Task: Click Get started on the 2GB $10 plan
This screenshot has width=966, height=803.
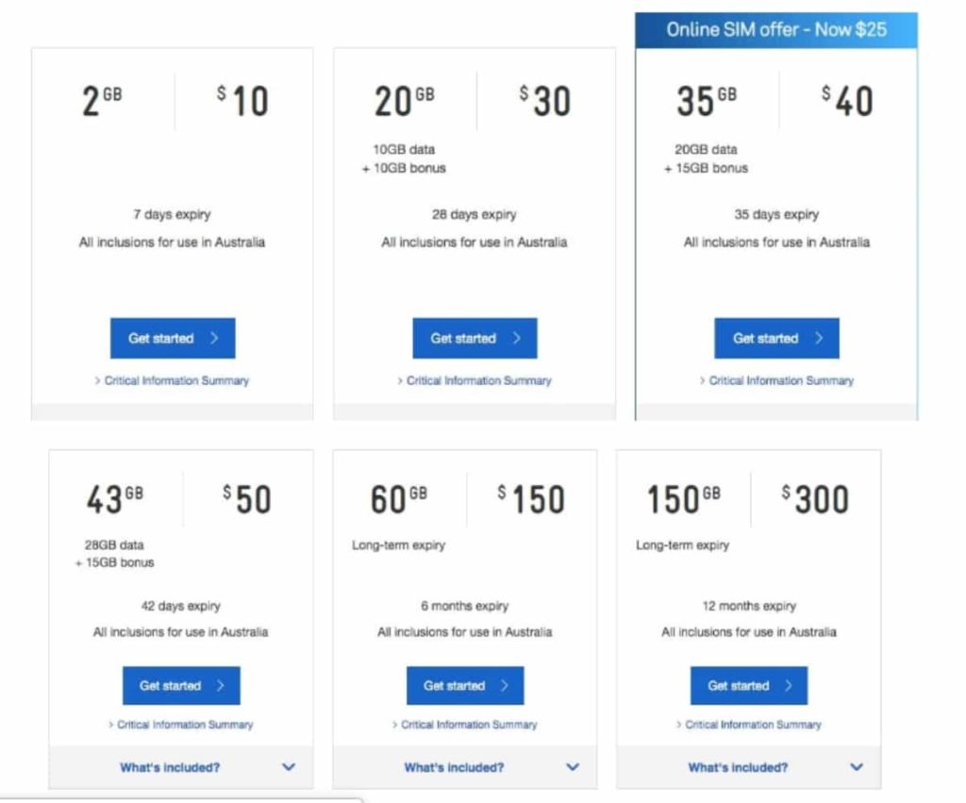Action: [173, 338]
